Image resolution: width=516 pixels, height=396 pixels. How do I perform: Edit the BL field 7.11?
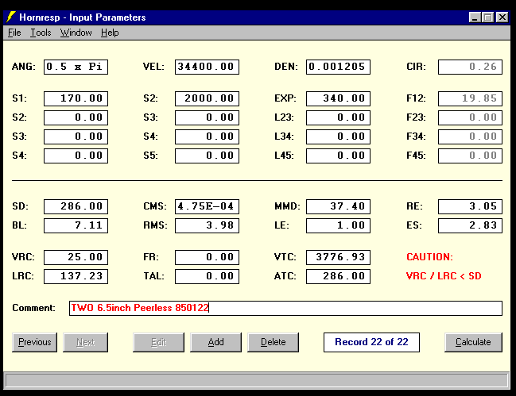[x=76, y=225]
